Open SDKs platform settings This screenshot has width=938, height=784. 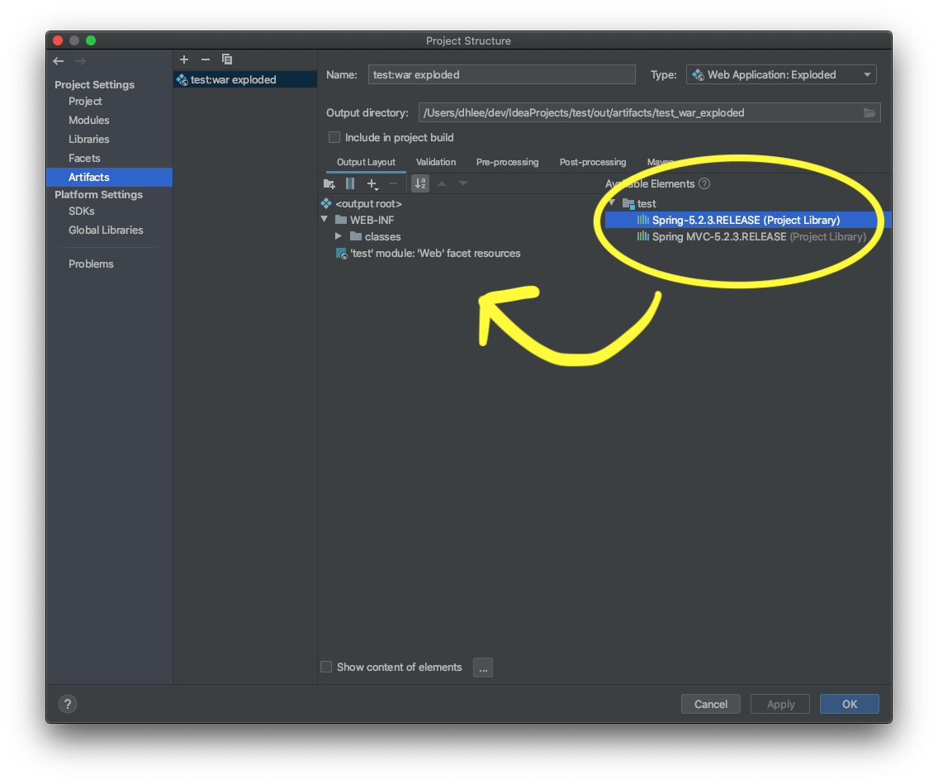[x=82, y=211]
